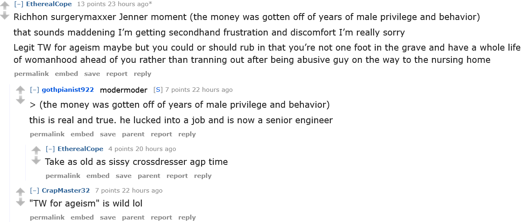The width and height of the screenshot is (530, 222).
Task: Collapse the top EtherealCope comment thread
Action: pos(19,4)
